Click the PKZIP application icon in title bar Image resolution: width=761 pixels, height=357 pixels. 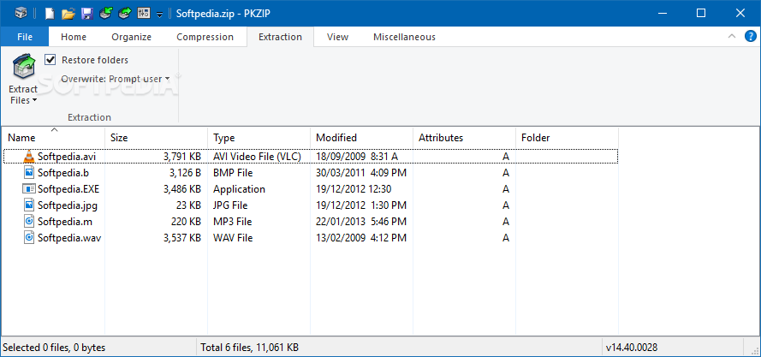coord(21,13)
